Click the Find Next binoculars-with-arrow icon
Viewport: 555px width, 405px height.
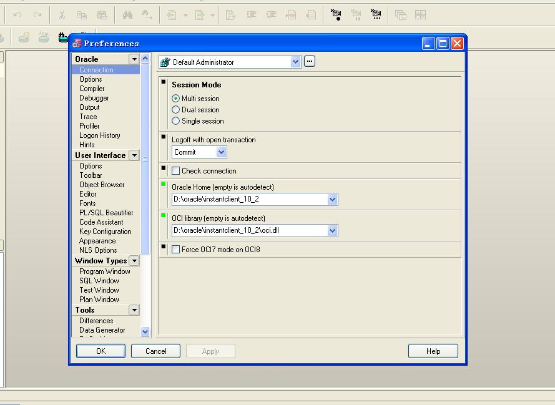pos(147,15)
